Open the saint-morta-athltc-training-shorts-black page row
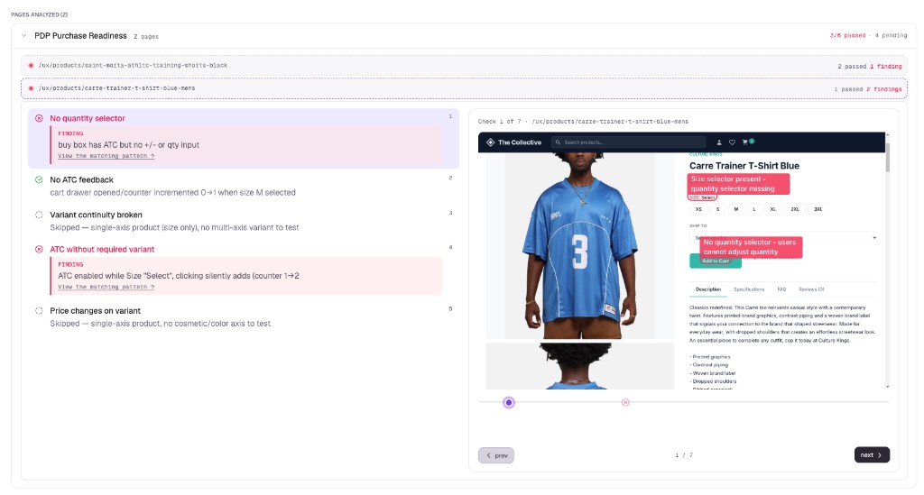The width and height of the screenshot is (924, 495). pos(464,65)
